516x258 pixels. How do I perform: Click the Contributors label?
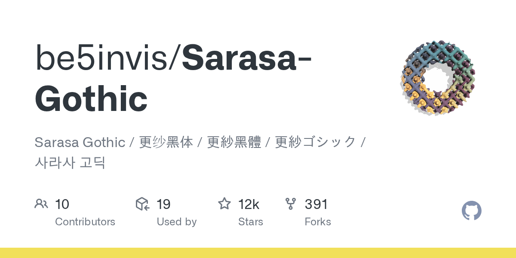pyautogui.click(x=85, y=222)
